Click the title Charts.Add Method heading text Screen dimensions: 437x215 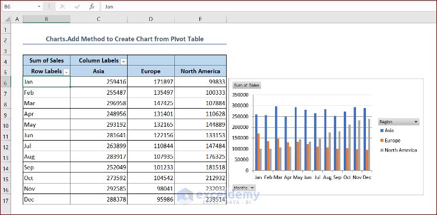point(125,39)
